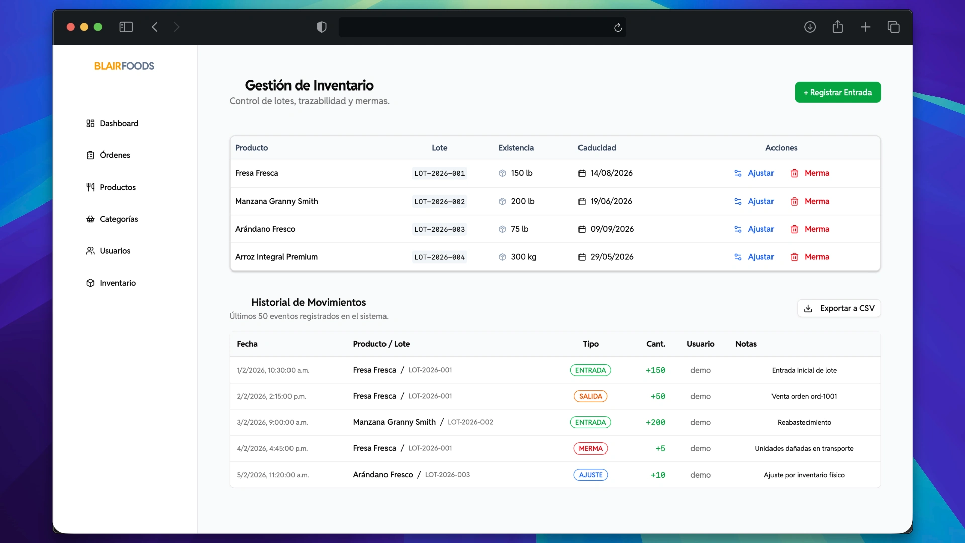
Task: Click the browser share icon
Action: 837,27
